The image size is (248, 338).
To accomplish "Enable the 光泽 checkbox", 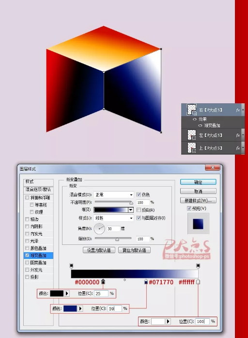I will point(27,241).
